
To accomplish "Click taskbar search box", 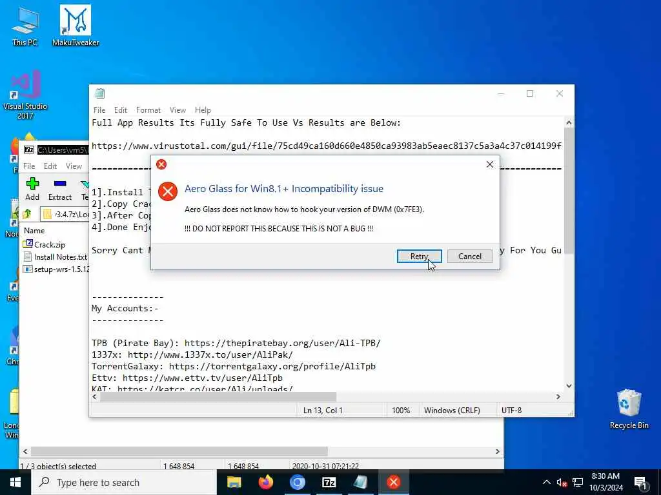I will coord(124,482).
